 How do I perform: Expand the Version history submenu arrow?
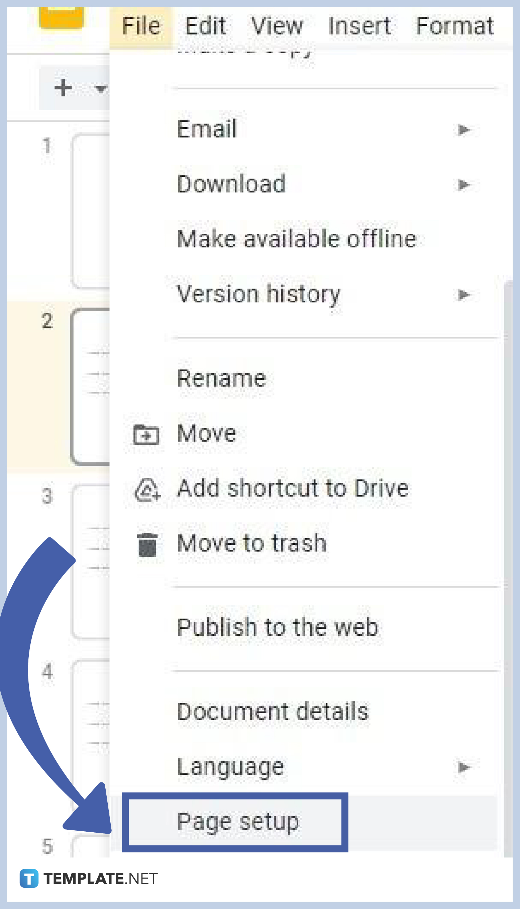click(x=463, y=294)
